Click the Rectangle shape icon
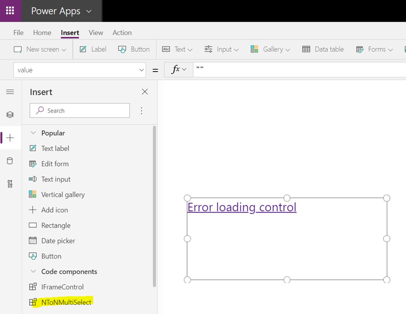Viewport: 406px width, 314px height. (33, 225)
